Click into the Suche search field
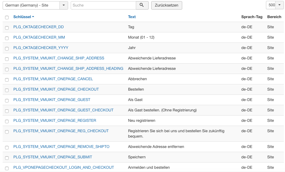 (103, 5)
